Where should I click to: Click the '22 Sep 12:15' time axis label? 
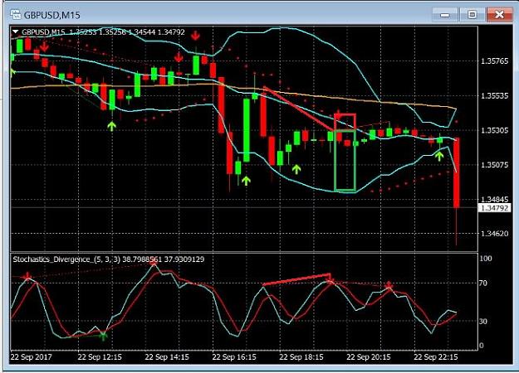pos(100,357)
